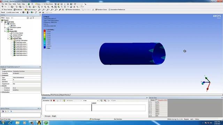Switch to the Graph tab
Image resolution: width=223 pixels, height=125 pixels.
54,116
